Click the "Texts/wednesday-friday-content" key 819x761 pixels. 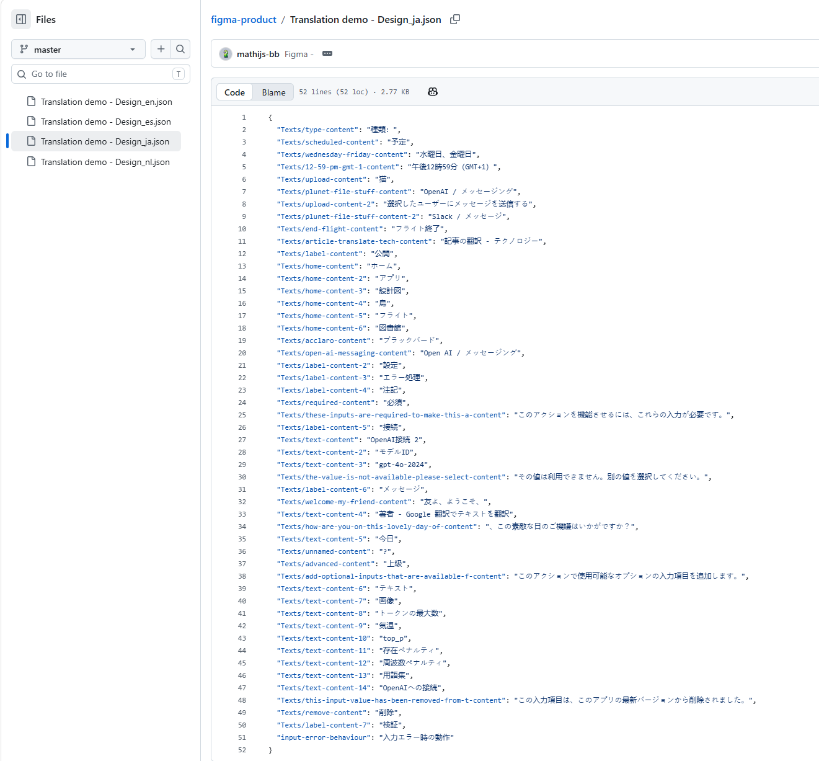point(343,154)
